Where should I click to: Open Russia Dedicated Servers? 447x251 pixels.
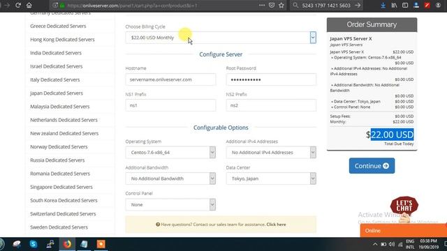[57, 160]
